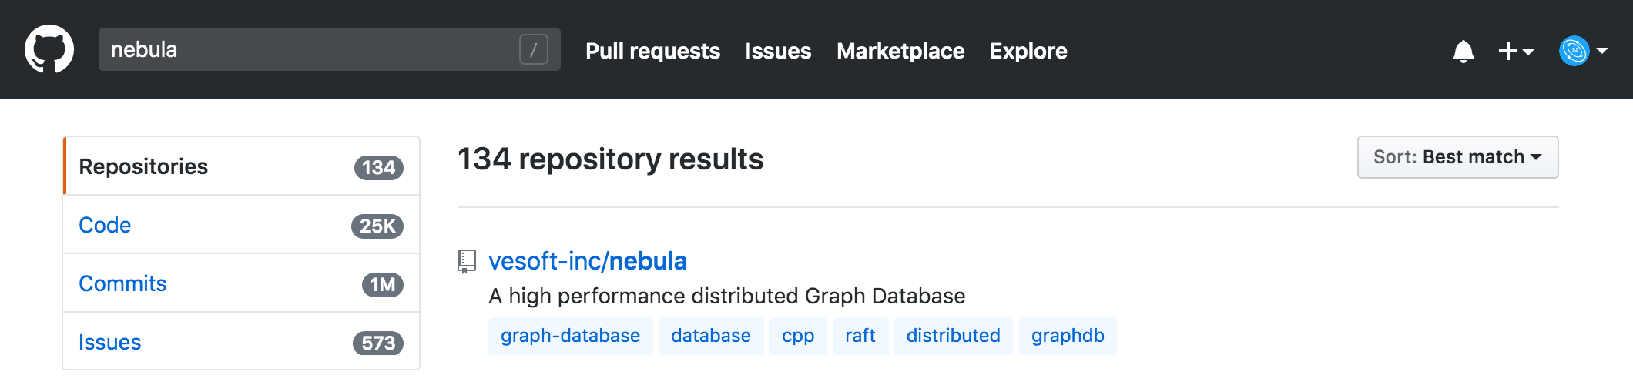Click the GitHub Octocat logo
The height and width of the screenshot is (382, 1633).
pos(49,49)
